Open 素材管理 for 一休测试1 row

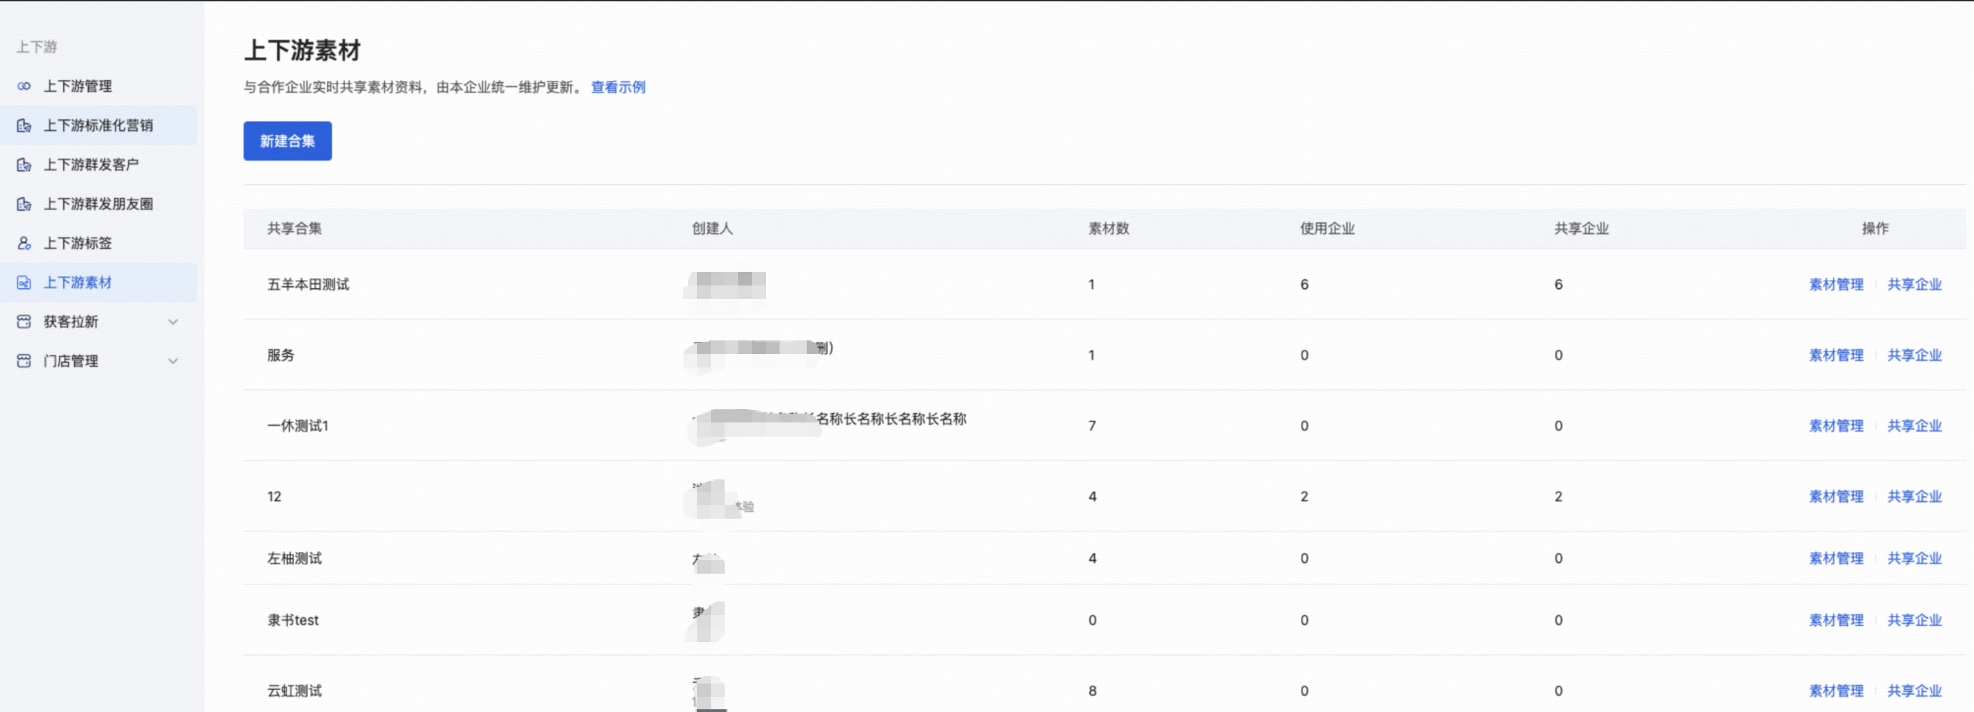tap(1836, 425)
